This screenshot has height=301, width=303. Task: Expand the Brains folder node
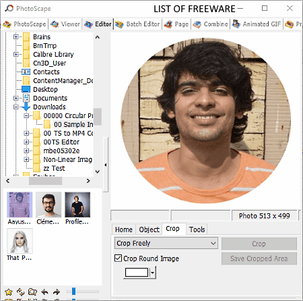coord(16,36)
